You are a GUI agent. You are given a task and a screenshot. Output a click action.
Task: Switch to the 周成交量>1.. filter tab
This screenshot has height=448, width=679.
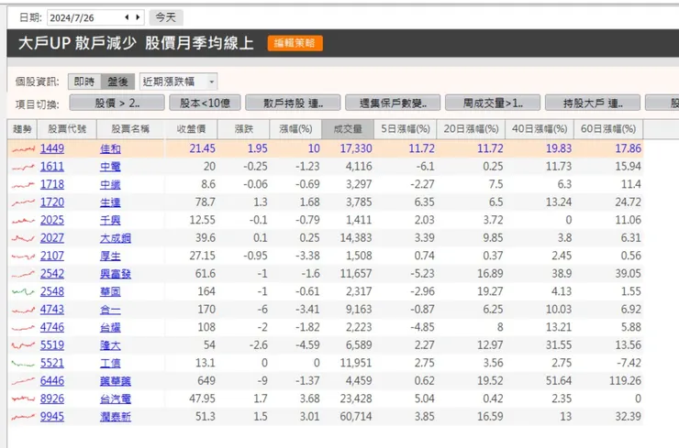click(493, 103)
